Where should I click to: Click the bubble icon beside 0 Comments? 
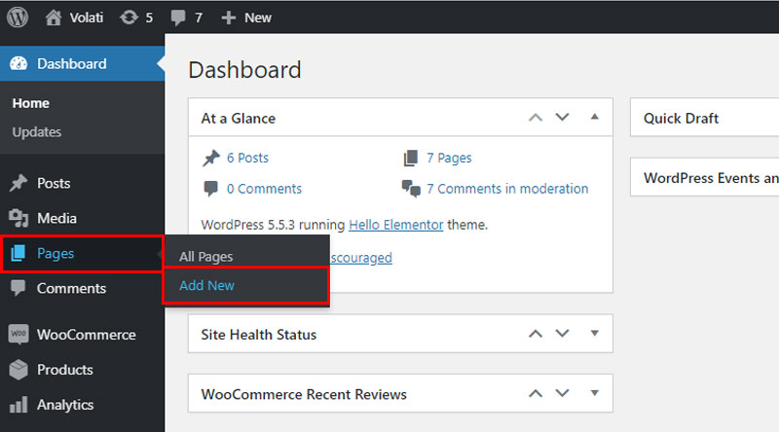[x=210, y=189]
